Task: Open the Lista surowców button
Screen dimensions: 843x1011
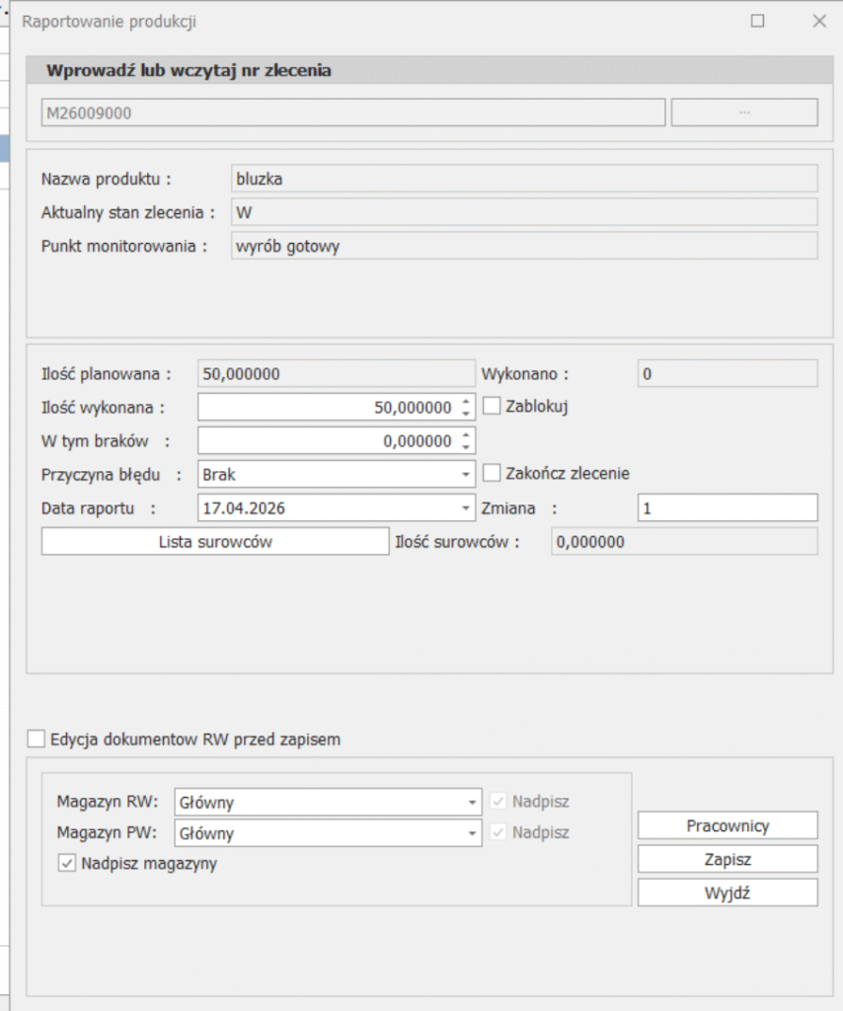Action: tap(215, 541)
